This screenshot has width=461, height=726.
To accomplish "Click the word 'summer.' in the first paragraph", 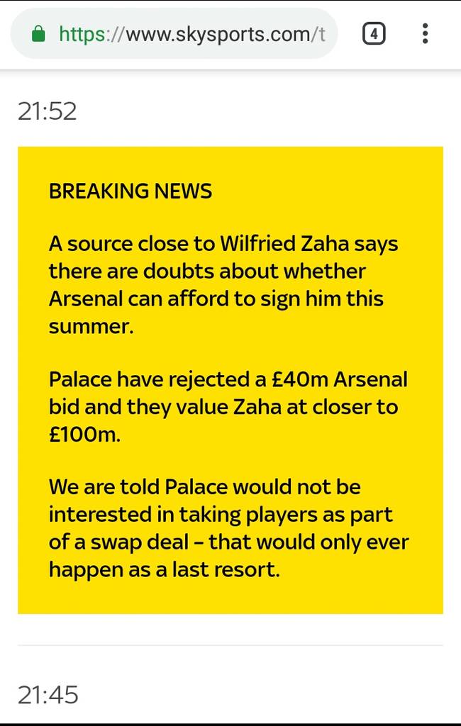I will 91,326.
